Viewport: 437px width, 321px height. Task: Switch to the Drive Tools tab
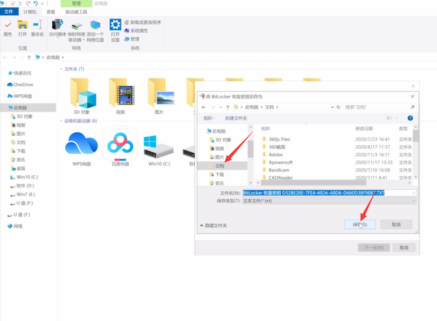click(76, 12)
